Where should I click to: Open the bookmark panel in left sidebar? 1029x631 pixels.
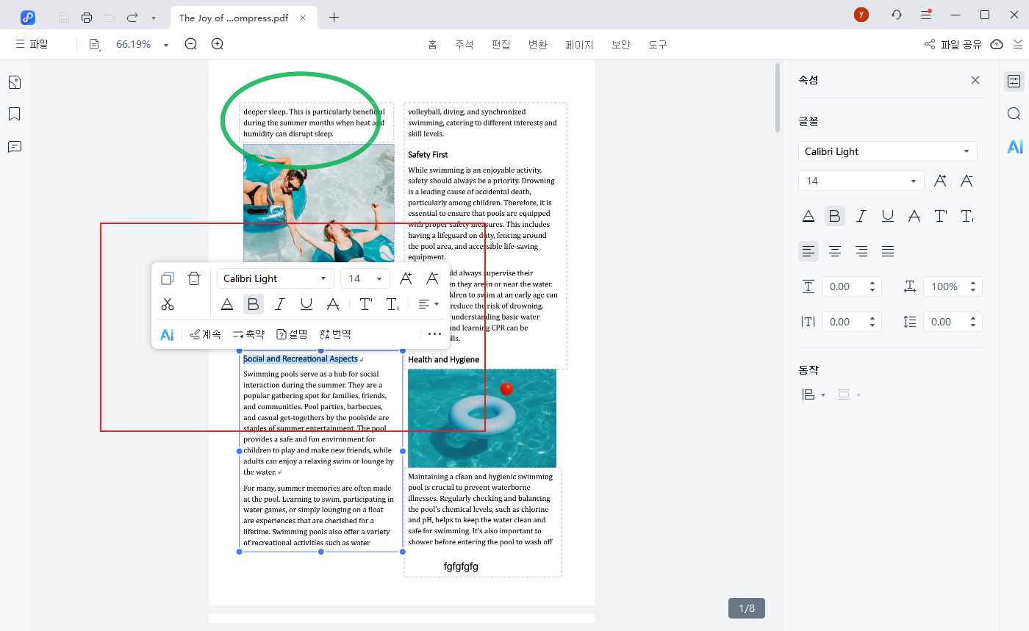(14, 114)
